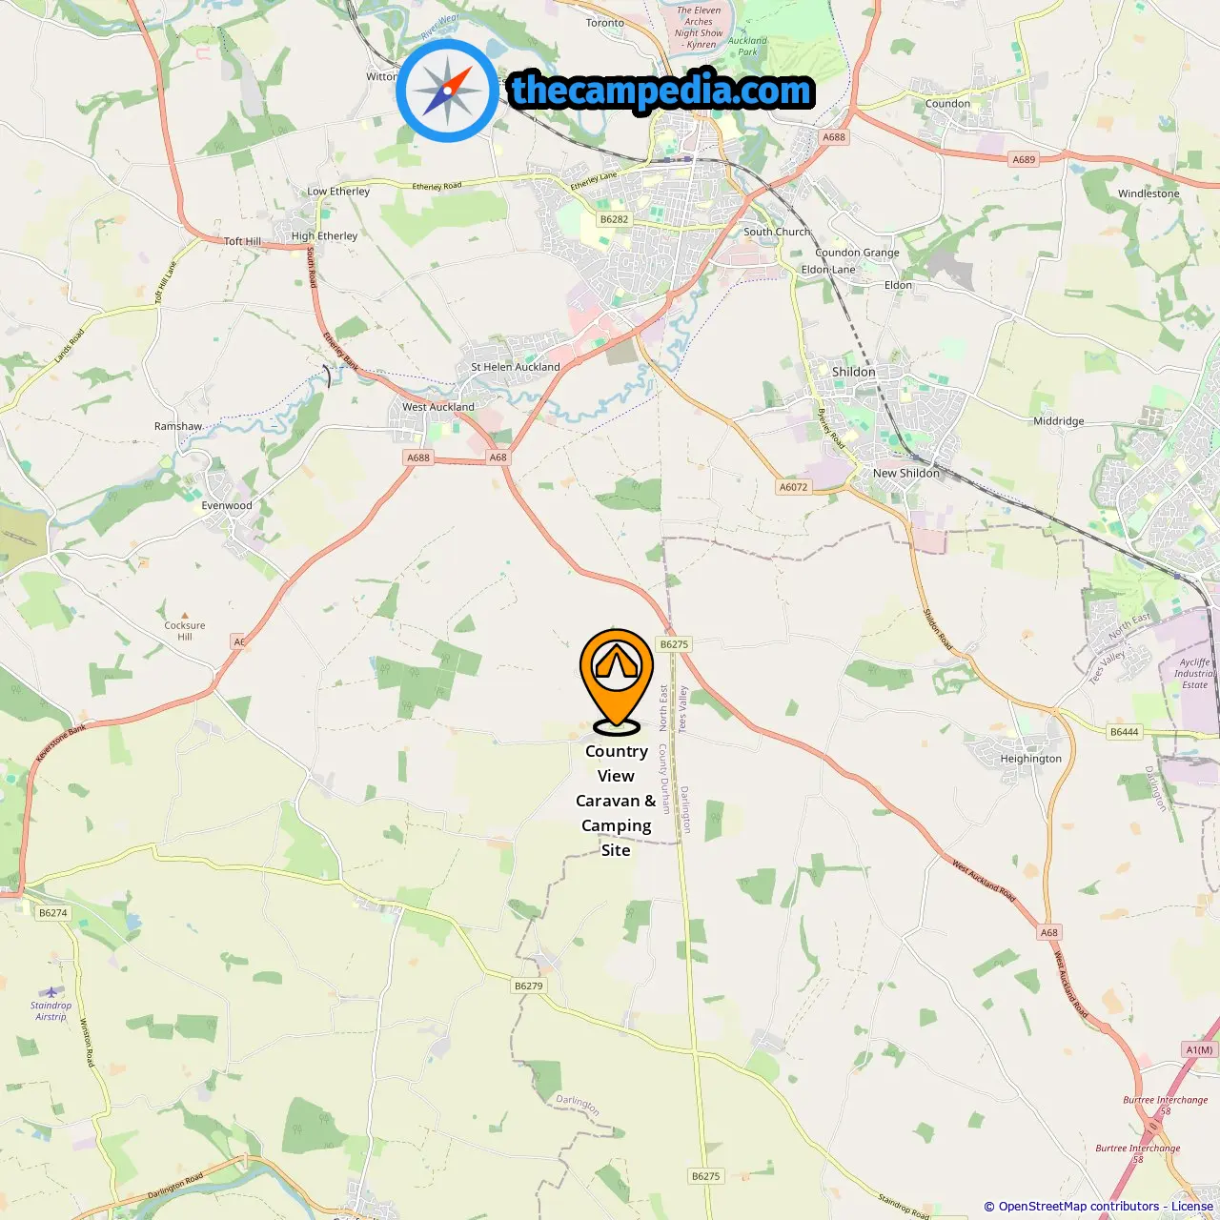
Task: Click the A689 road shield
Action: click(1025, 160)
